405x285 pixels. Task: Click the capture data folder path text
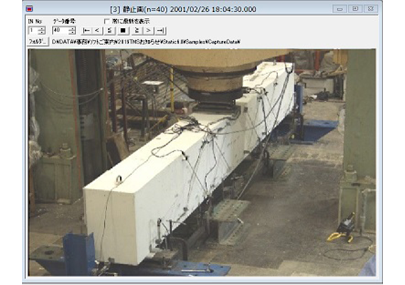[x=149, y=42]
